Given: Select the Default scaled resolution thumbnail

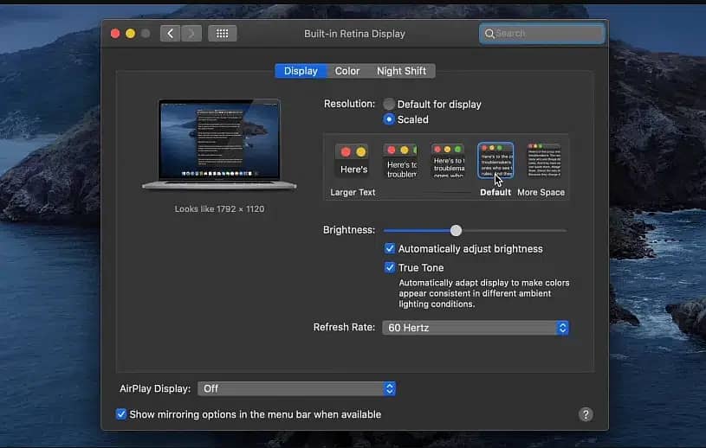Looking at the screenshot, I should click(495, 162).
